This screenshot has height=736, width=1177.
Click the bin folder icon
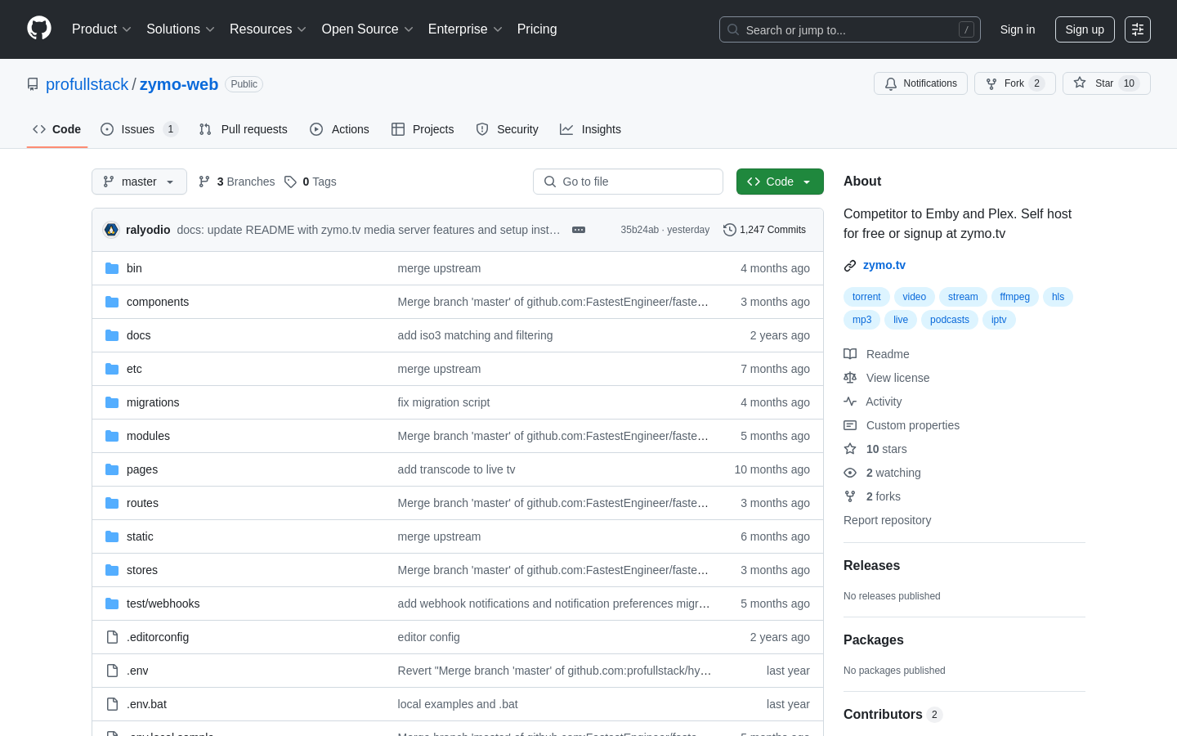112,268
